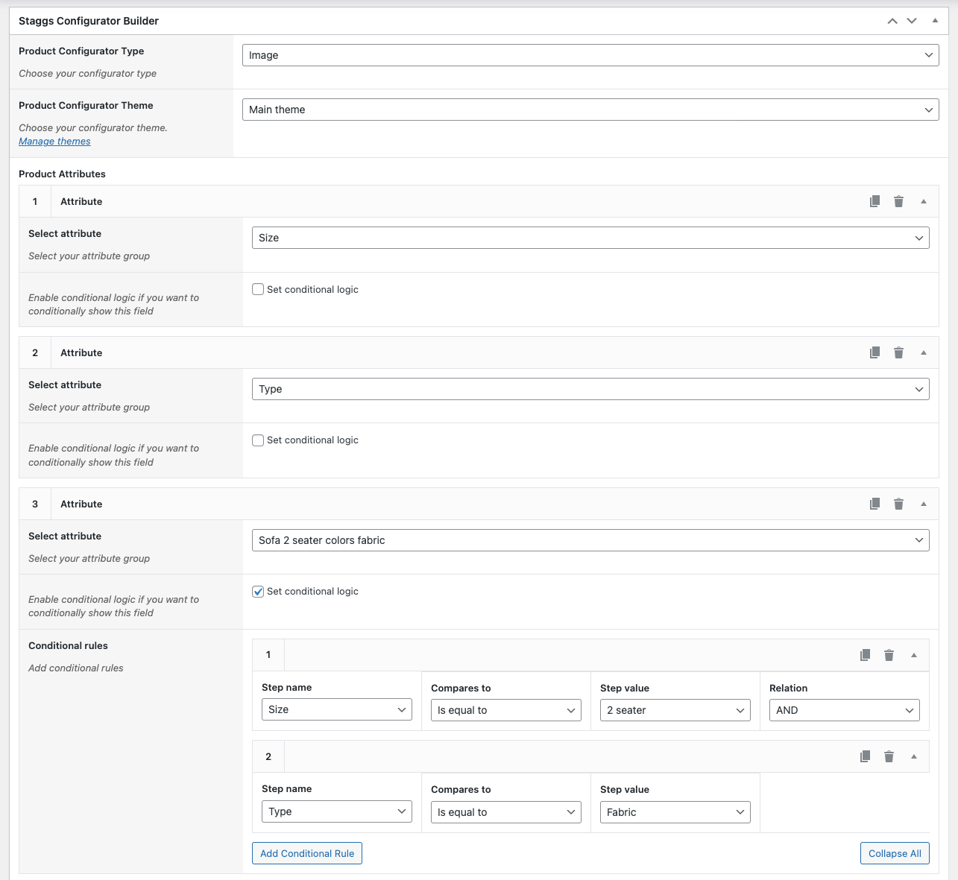Collapse conditional rule 1
This screenshot has width=958, height=880.
point(913,655)
